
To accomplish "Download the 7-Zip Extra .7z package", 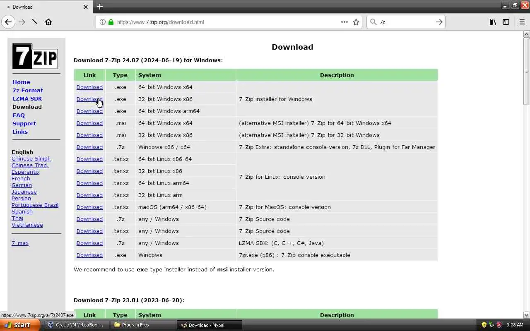I will 89,147.
